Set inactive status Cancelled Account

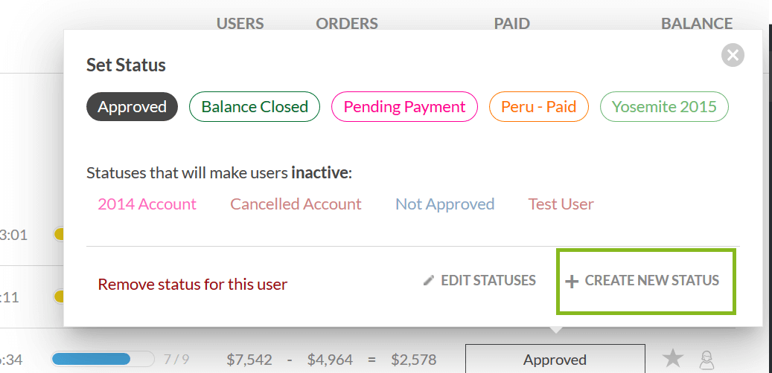pos(296,204)
